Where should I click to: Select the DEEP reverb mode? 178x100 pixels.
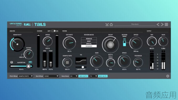click(x=89, y=41)
